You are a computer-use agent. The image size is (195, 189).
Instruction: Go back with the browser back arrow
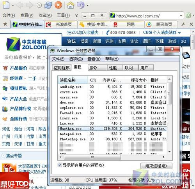tap(20, 5)
